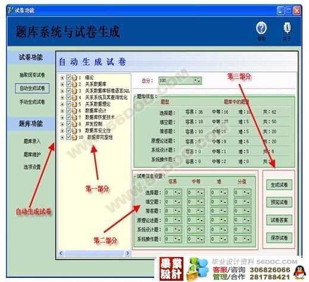Toggle checkbox for 数据库安全性 chapter
This screenshot has width=309, height=282.
[68, 130]
